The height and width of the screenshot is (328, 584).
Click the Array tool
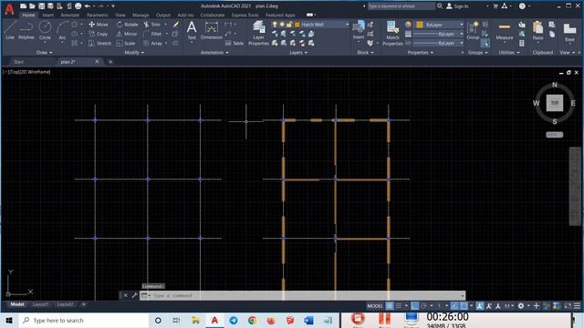tap(152, 43)
